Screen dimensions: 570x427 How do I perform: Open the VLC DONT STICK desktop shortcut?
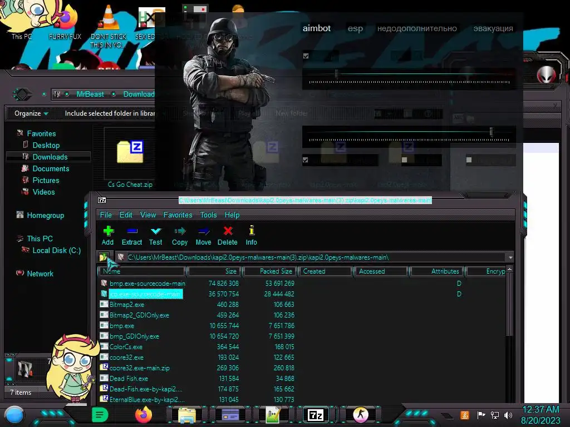(108, 26)
